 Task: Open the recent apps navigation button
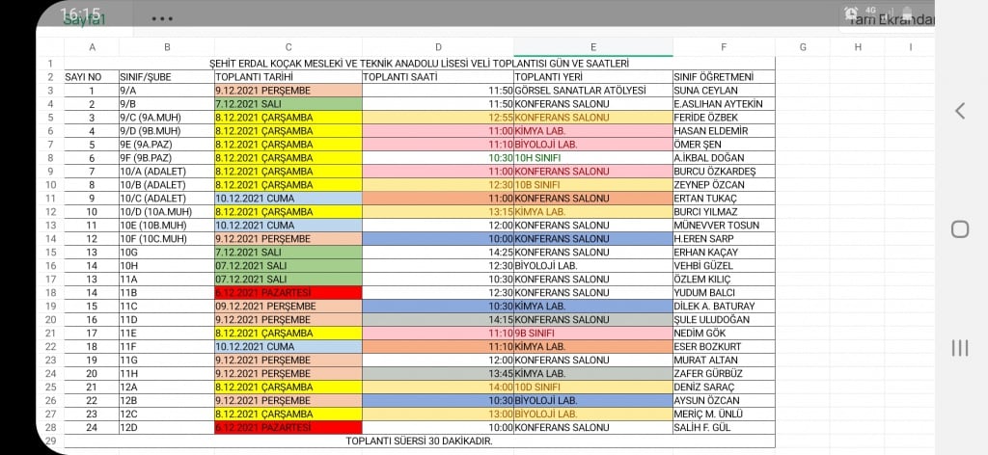click(959, 348)
